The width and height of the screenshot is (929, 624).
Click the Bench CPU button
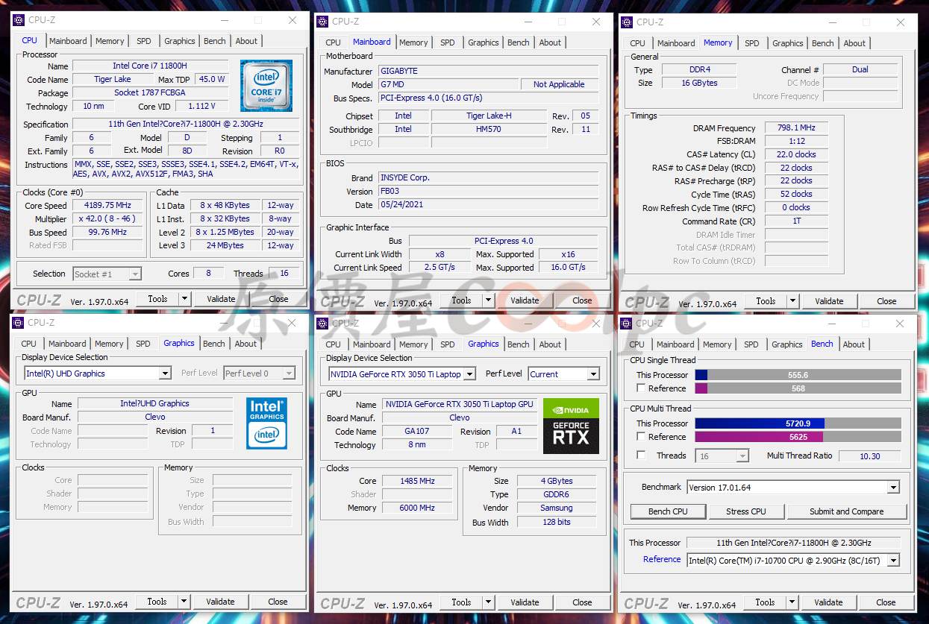(668, 511)
